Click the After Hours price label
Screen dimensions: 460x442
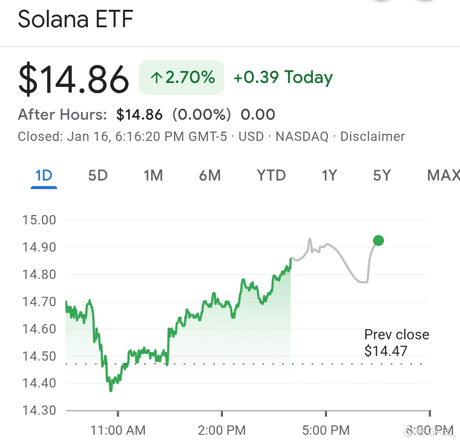(x=62, y=115)
